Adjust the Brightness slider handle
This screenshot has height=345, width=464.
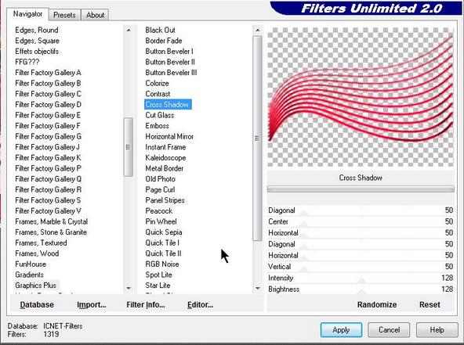point(361,292)
